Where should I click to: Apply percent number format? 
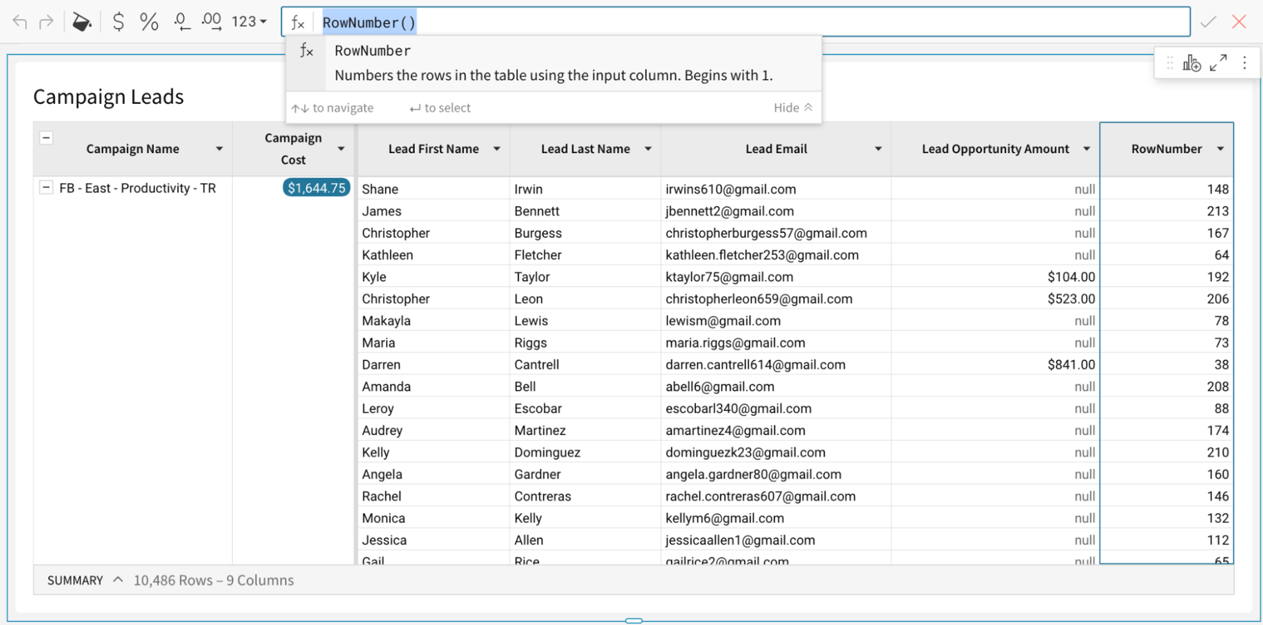pos(149,22)
